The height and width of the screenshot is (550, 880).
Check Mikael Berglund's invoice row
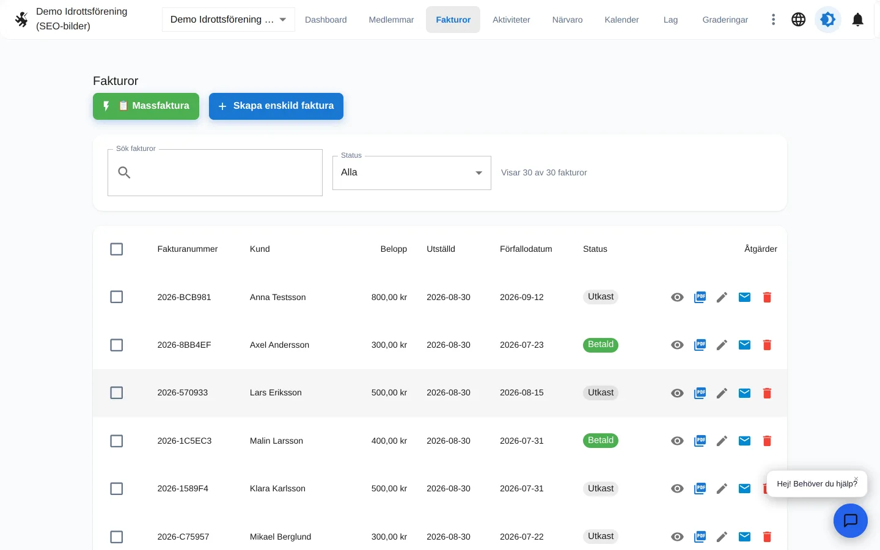[x=117, y=537]
